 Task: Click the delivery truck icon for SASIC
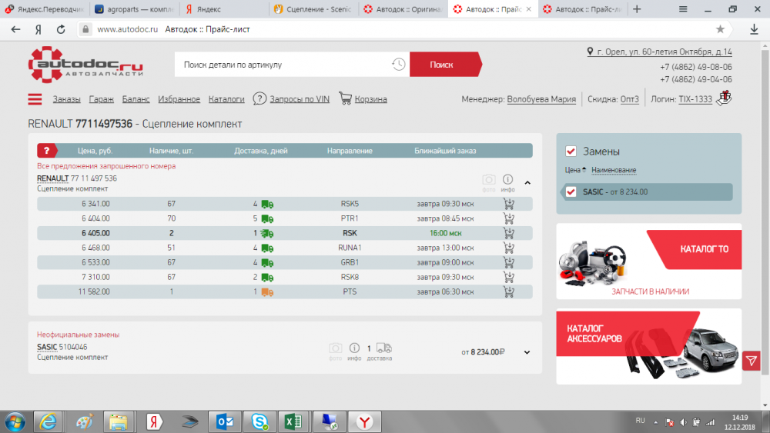[x=384, y=348]
